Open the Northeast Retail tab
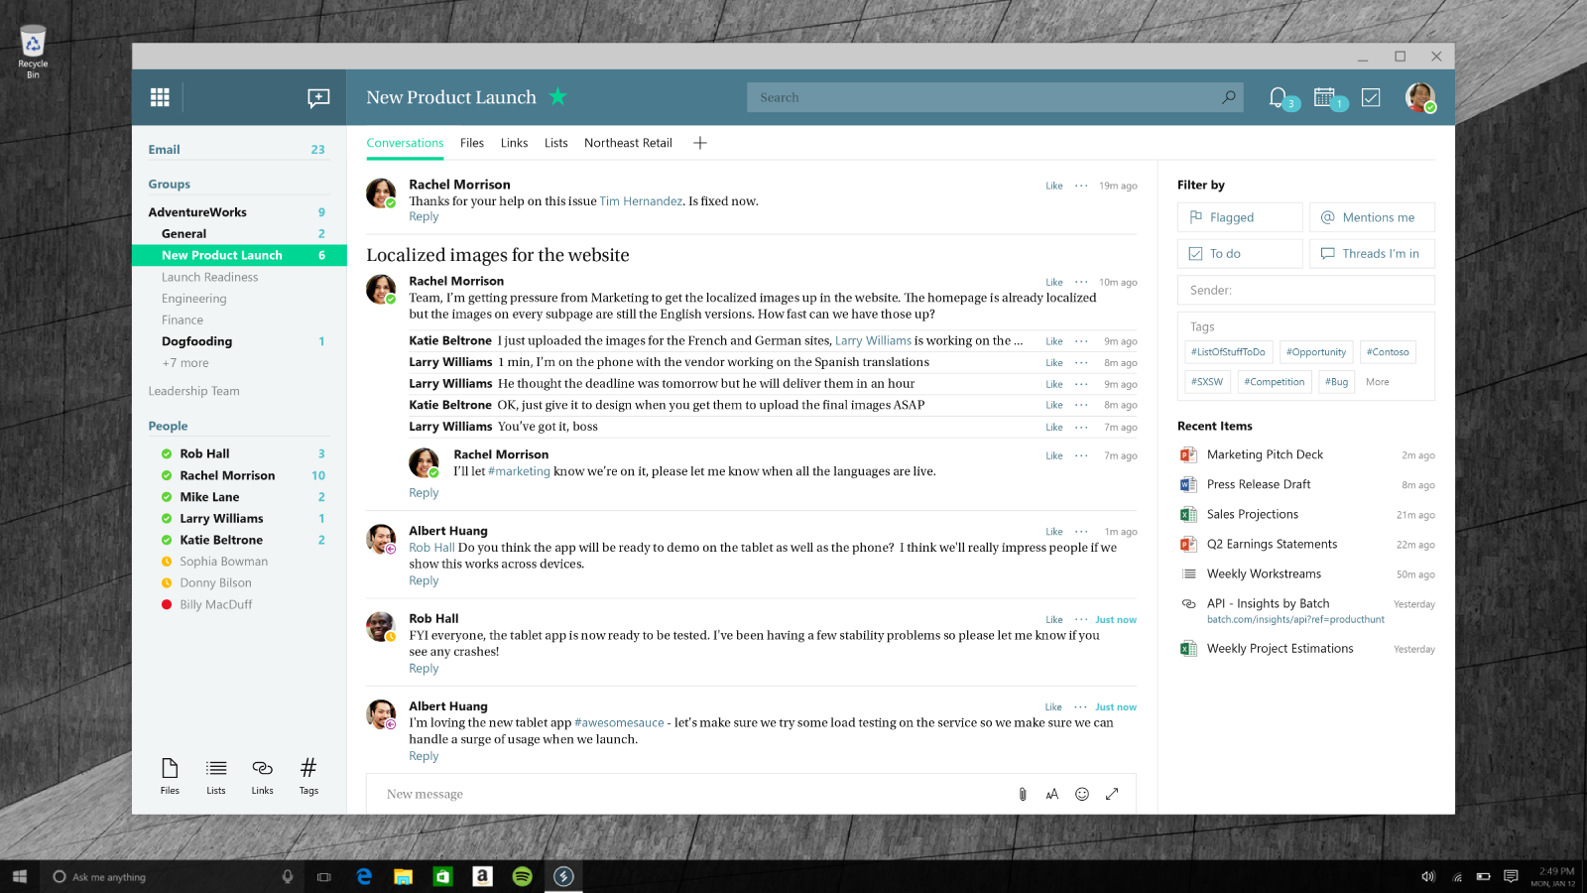 click(x=628, y=143)
